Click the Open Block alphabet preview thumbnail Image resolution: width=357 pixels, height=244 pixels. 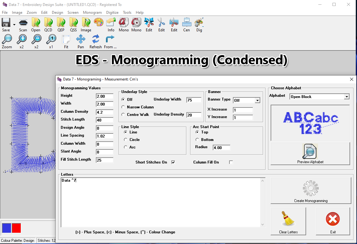pos(310,123)
